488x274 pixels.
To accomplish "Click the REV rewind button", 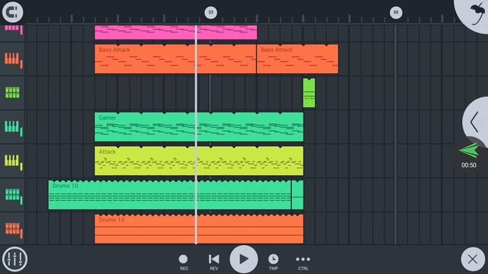I will tap(213, 262).
